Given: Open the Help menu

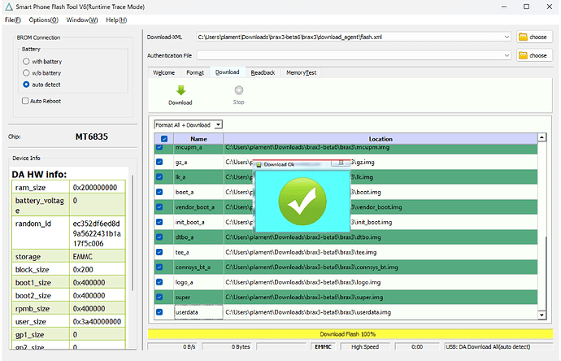Looking at the screenshot, I should pyautogui.click(x=116, y=20).
